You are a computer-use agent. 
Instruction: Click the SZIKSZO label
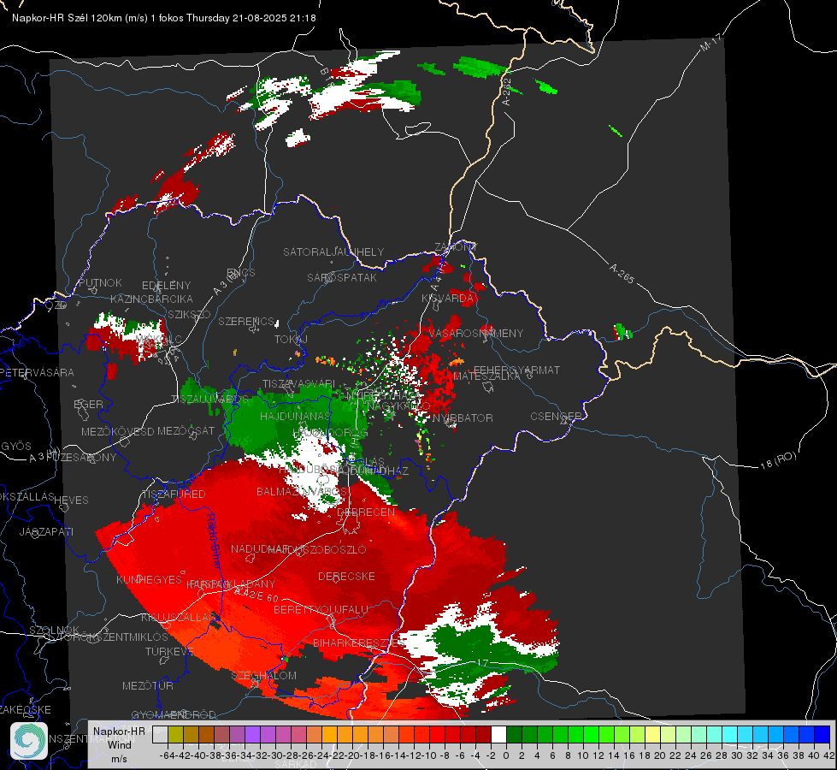tap(190, 314)
